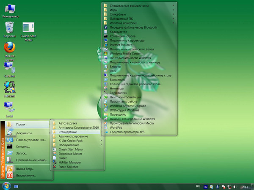Launch Punto Switcher from the menu

click(x=77, y=167)
